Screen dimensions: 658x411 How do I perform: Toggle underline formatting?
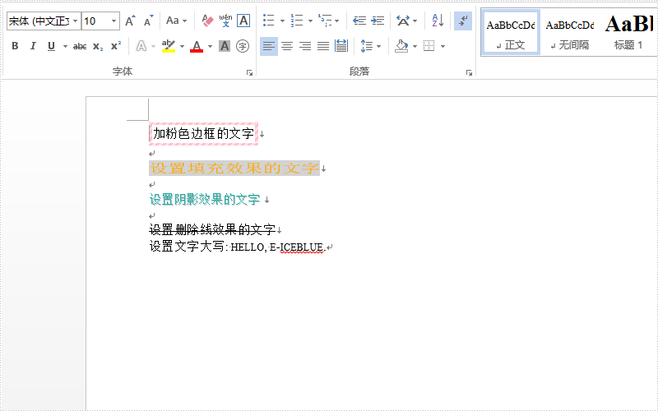point(51,46)
